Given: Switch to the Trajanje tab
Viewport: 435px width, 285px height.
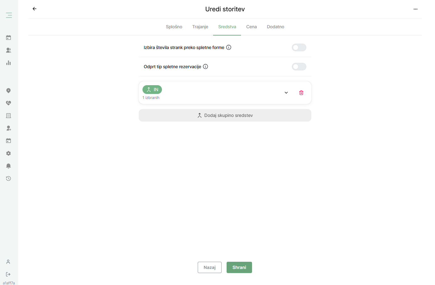Looking at the screenshot, I should (200, 27).
